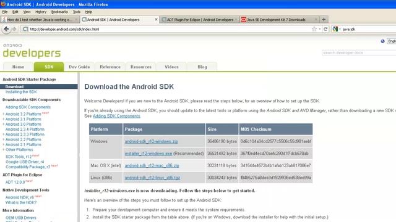The width and height of the screenshot is (396, 222).
Task: Open the search engine selector dropdown
Action: [340, 29]
